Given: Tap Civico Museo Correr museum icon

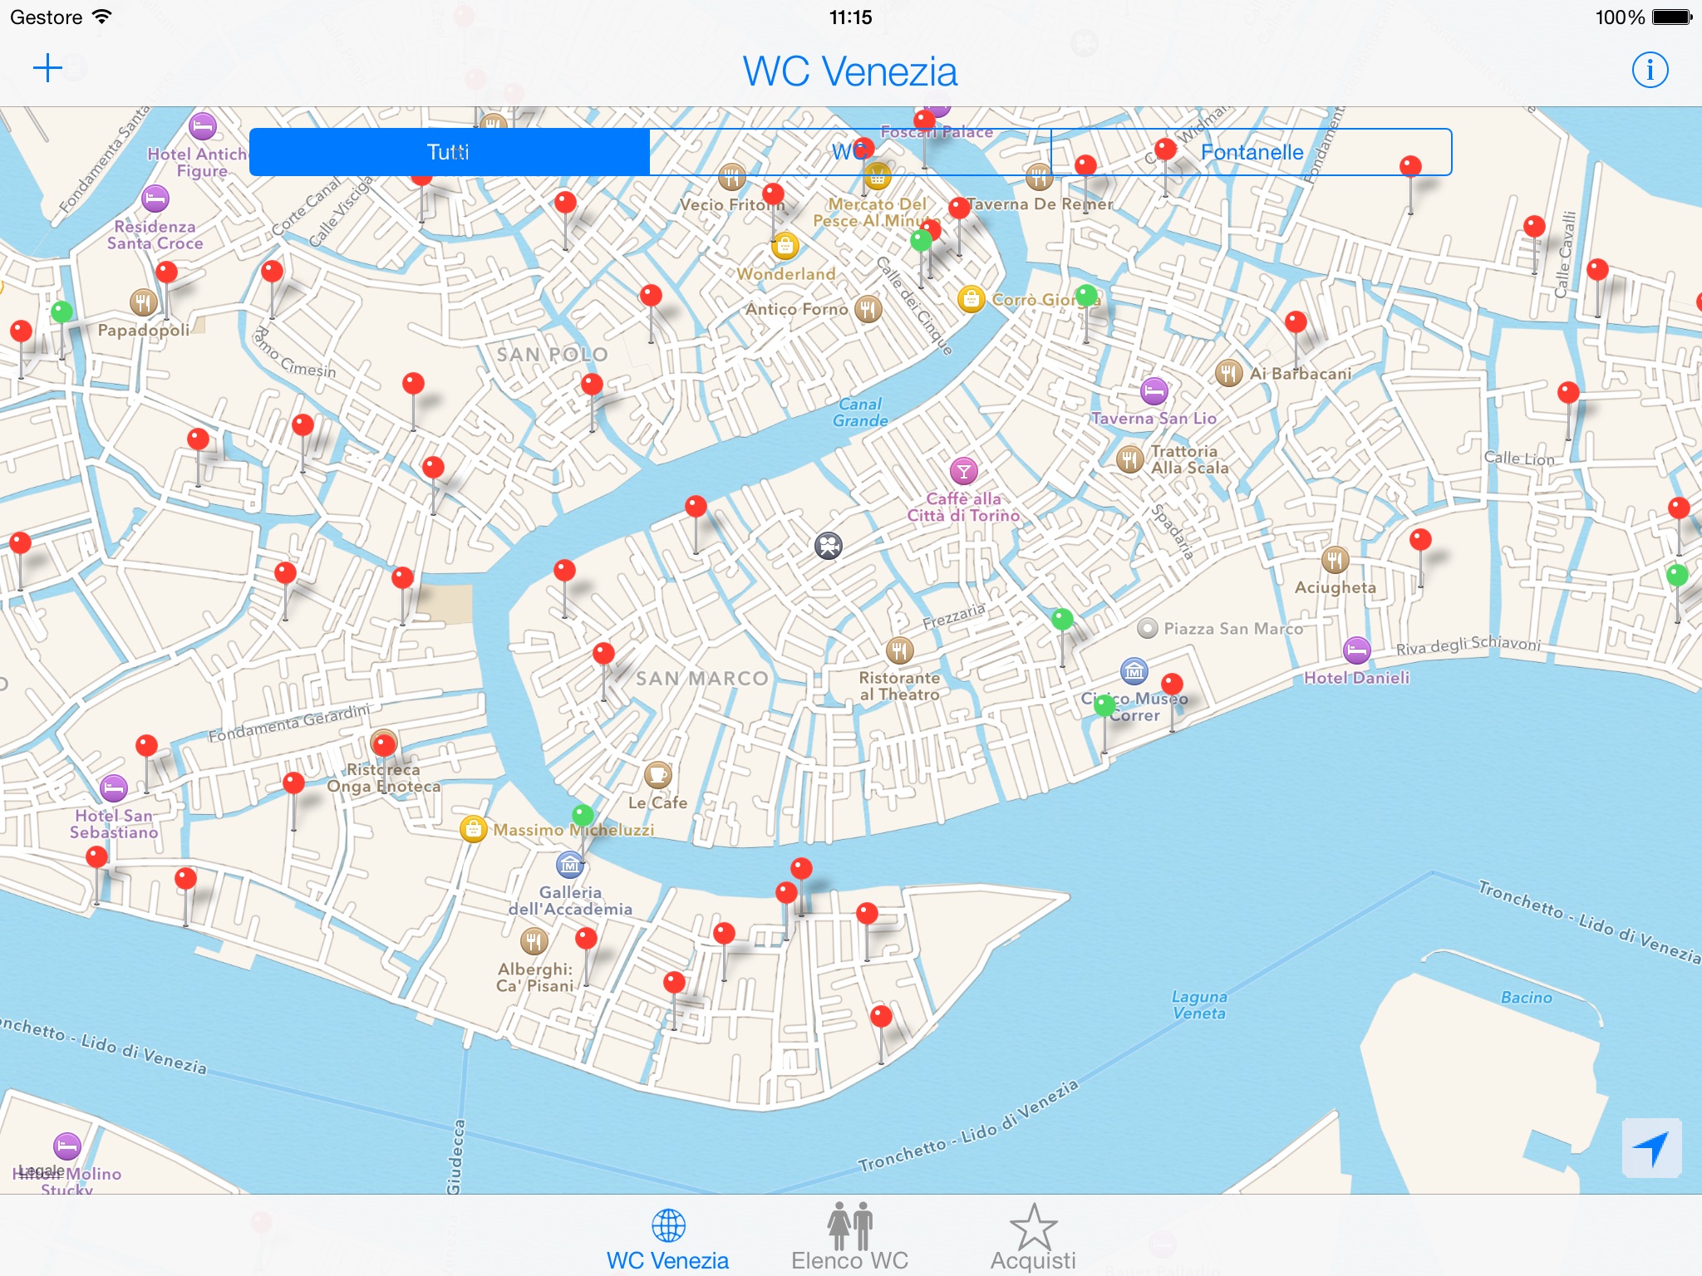Looking at the screenshot, I should pyautogui.click(x=1134, y=670).
